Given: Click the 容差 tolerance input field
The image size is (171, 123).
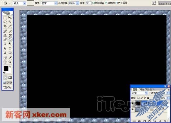Looking at the screenshot, I should click(88, 3).
